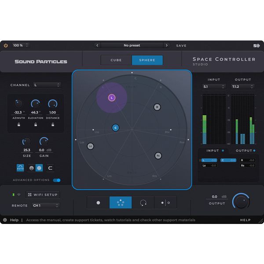Toggle the AUTO mode button
The width and height of the screenshot is (264, 264).
[20, 168]
